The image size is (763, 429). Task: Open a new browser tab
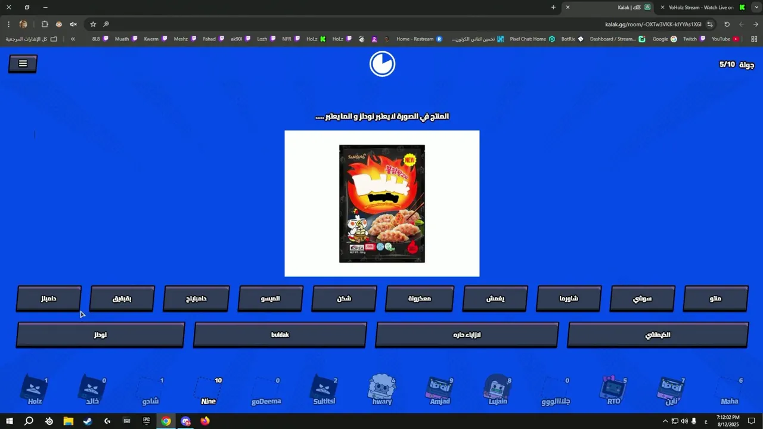[x=553, y=7]
